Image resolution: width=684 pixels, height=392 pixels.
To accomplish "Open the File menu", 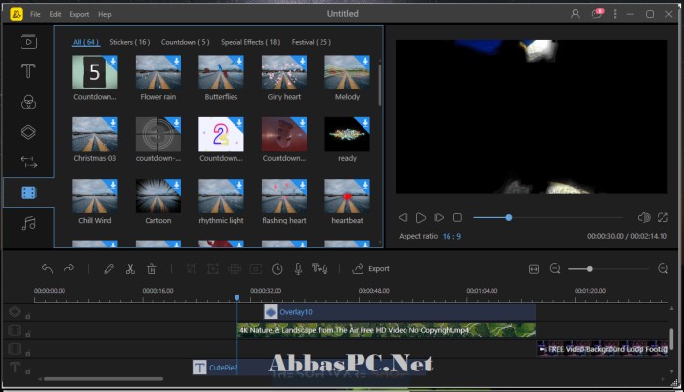I will point(35,14).
